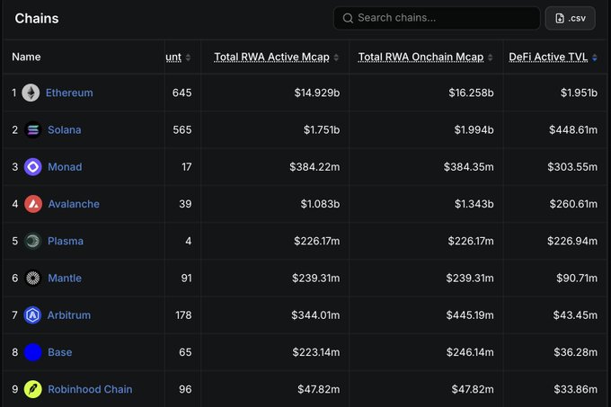Image resolution: width=611 pixels, height=407 pixels.
Task: Select Mantle's $90.71m DeFi TVL value
Action: pos(577,279)
